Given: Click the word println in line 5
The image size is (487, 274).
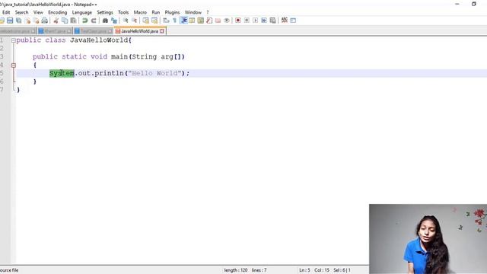Looking at the screenshot, I should coord(109,73).
